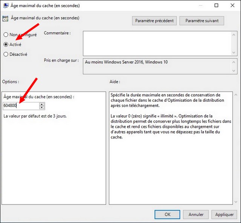The image size is (241, 223).
Task: Click the policy setting icon beside the heading
Action: (x=5, y=18)
